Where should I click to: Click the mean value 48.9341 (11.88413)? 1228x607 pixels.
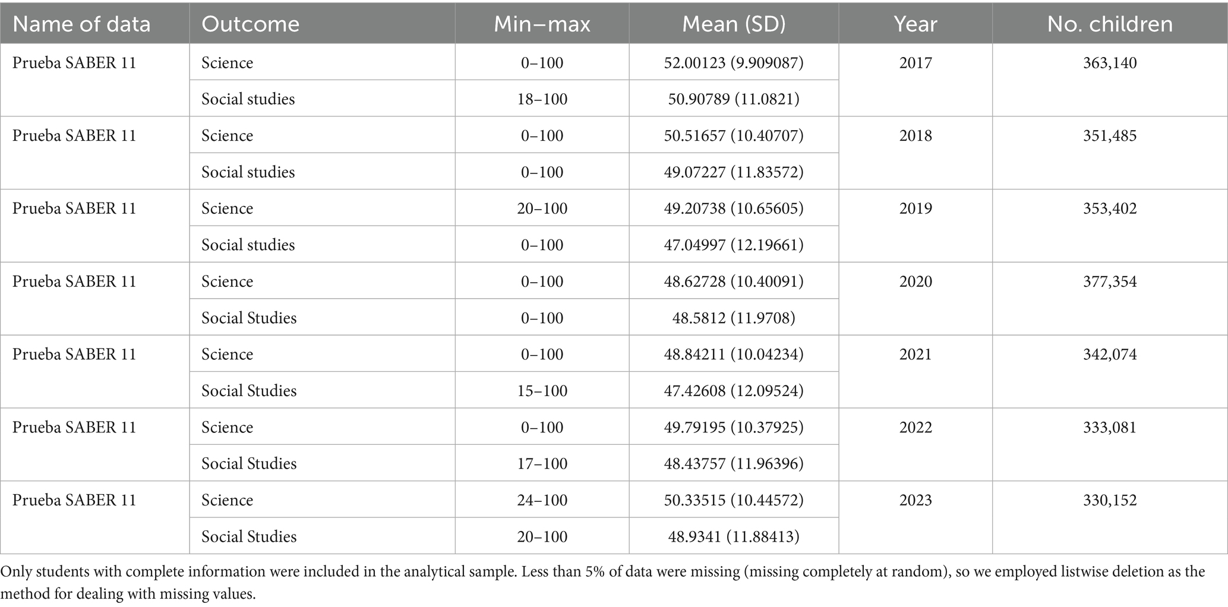pos(733,537)
